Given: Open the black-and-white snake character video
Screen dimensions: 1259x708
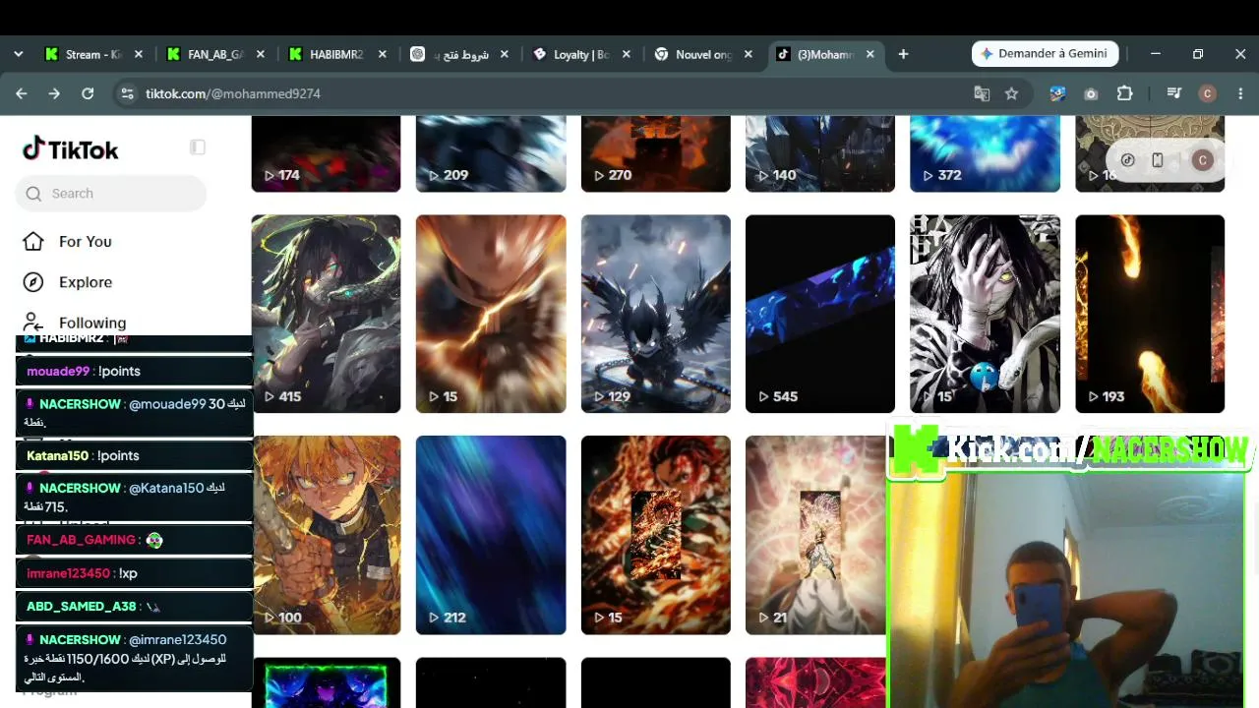Looking at the screenshot, I should 985,314.
